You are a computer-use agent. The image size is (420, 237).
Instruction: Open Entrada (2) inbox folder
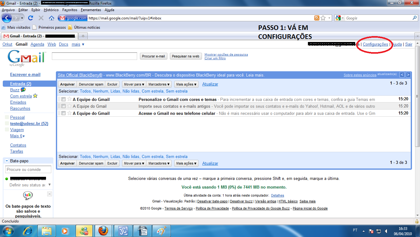pyautogui.click(x=21, y=84)
